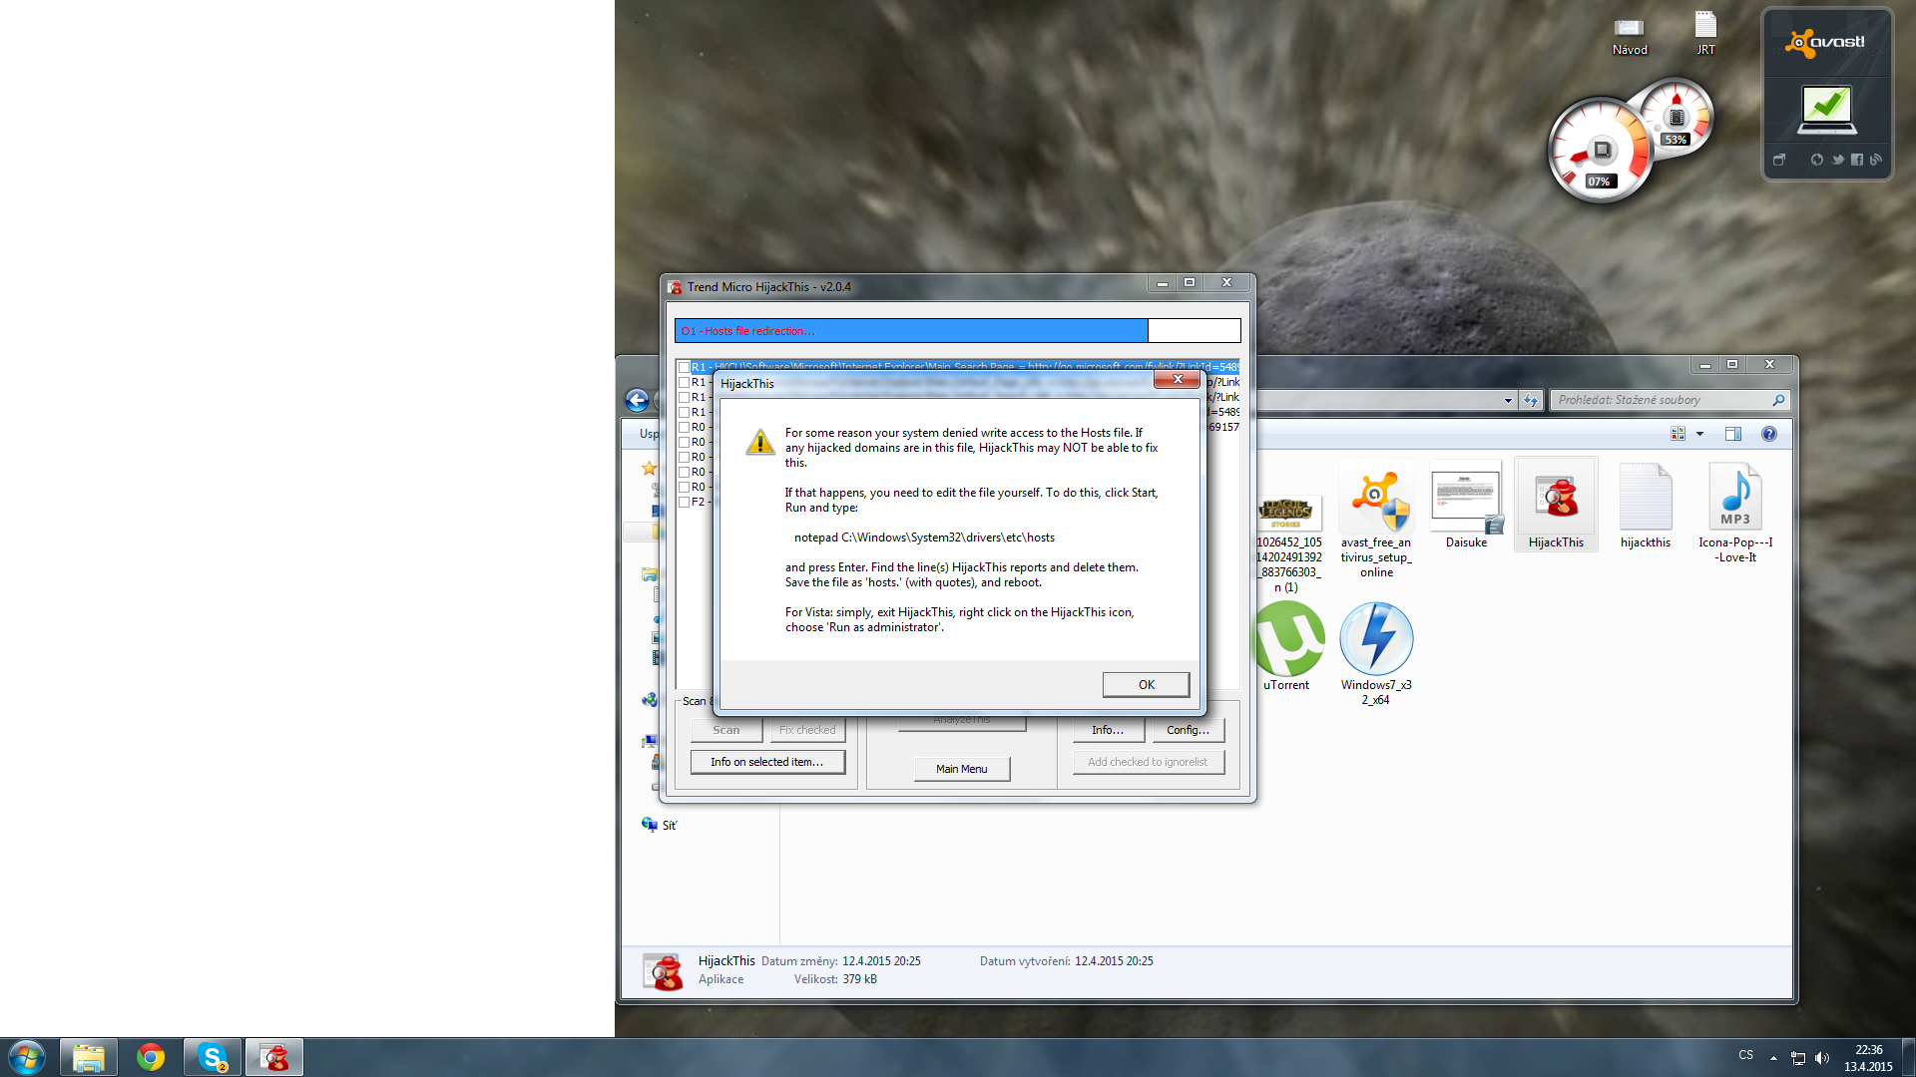Click the memory gauge showing 53%
Viewport: 1916px width, 1077px height.
coord(1676,117)
